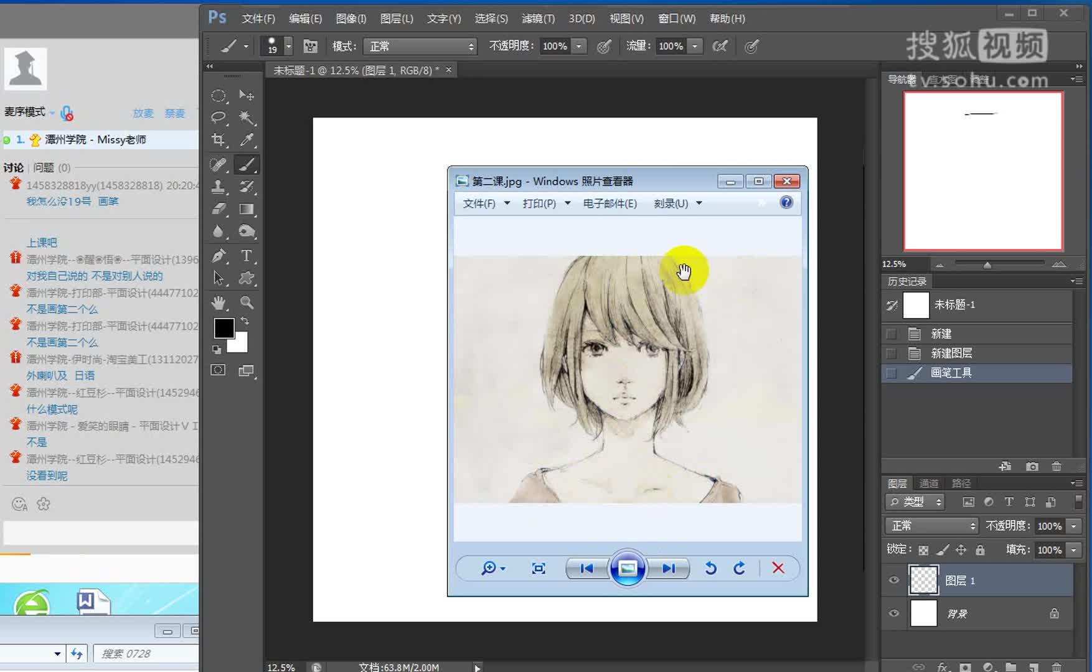This screenshot has width=1092, height=672.
Task: Open the 不透明度 dropdown in options bar
Action: [x=580, y=46]
